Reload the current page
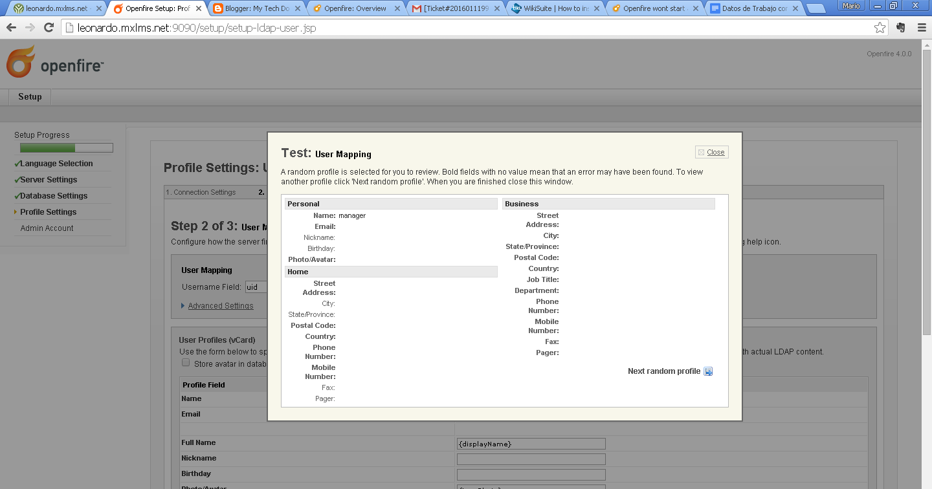Screen dimensions: 932x489 tap(49, 28)
